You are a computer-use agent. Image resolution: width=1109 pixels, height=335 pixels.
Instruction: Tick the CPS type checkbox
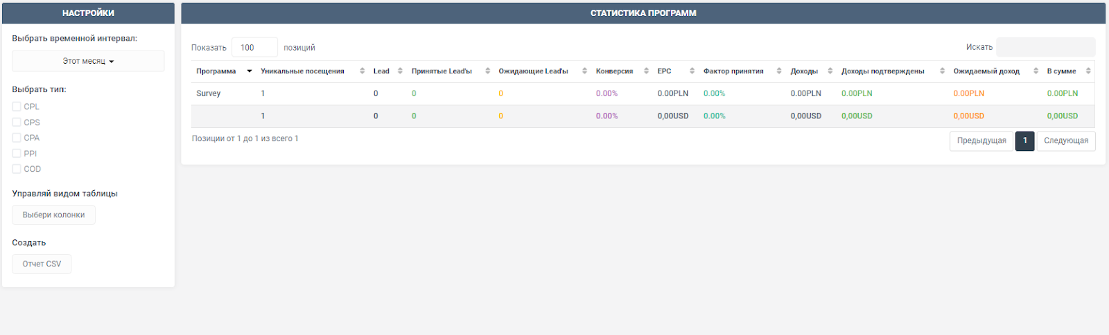[17, 123]
